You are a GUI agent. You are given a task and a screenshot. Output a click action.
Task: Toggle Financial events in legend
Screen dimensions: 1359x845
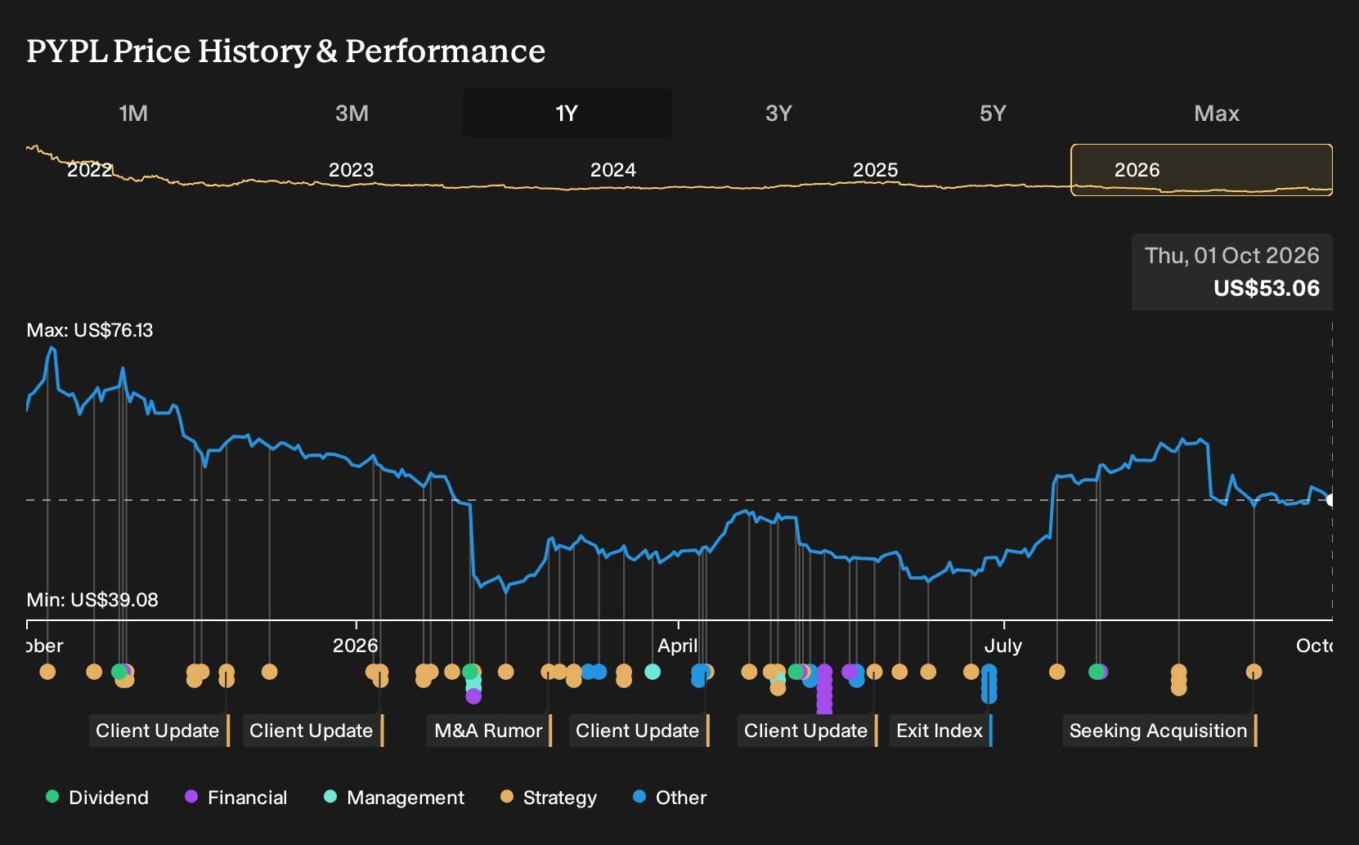pos(236,798)
